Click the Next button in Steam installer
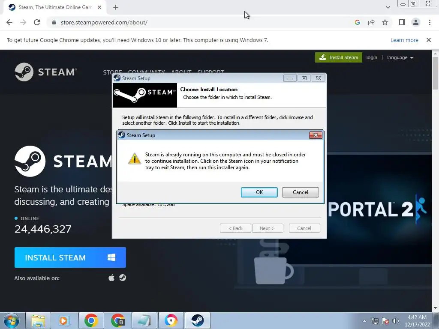 coord(268,228)
